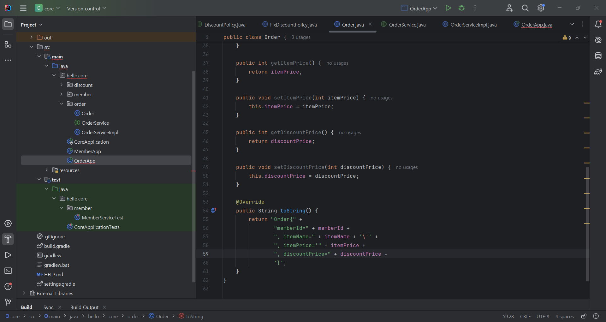This screenshot has height=322, width=606.
Task: Show more tool windows ellipsis
Action: coord(8,60)
